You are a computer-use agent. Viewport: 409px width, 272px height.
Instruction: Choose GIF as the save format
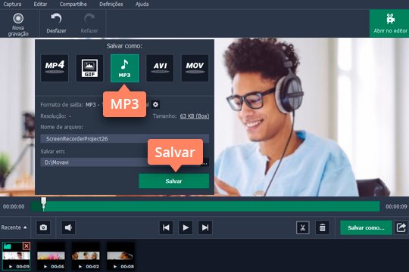89,68
